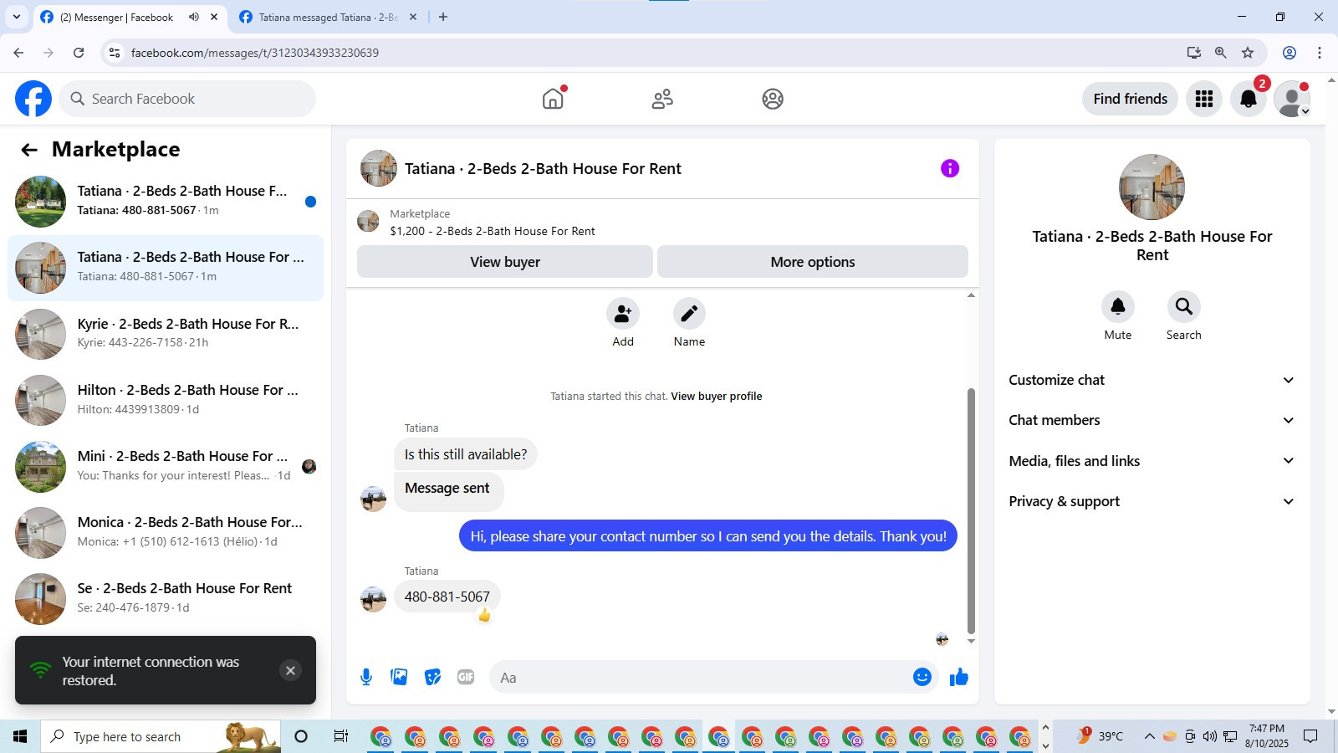Click the chat scrollbar thumb

click(x=971, y=510)
